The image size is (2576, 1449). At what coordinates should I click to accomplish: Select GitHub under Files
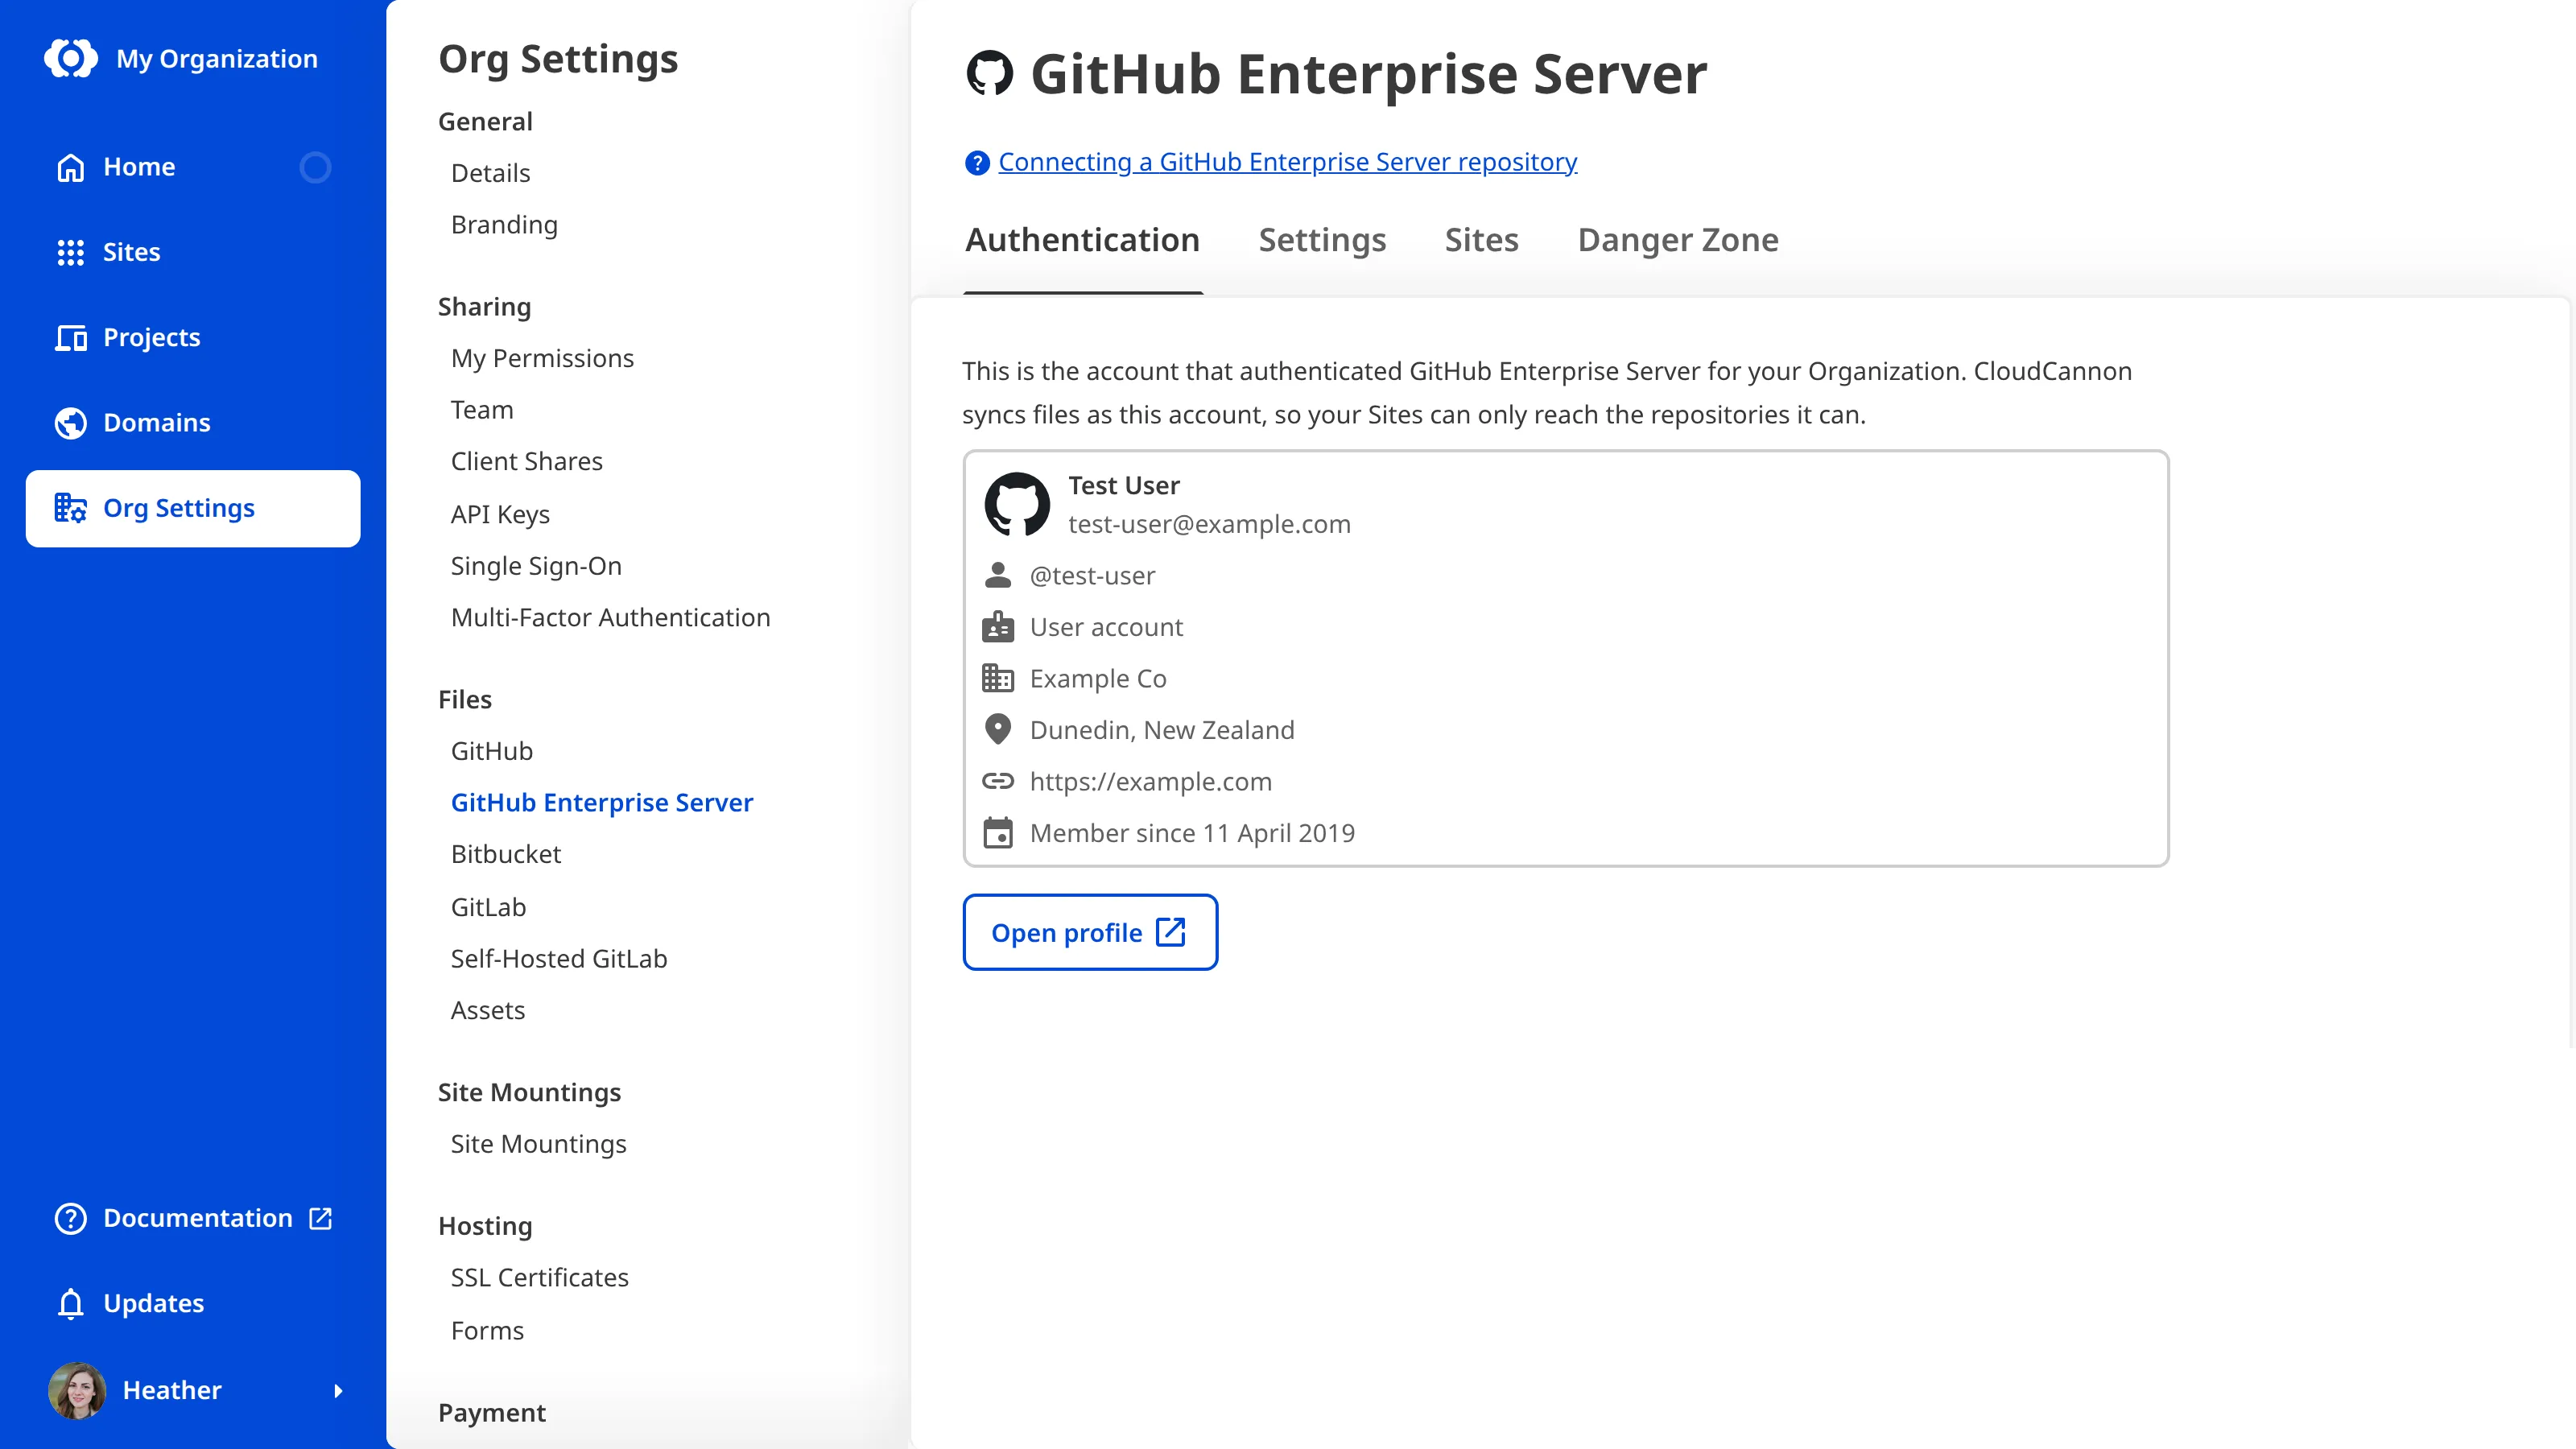coord(491,751)
